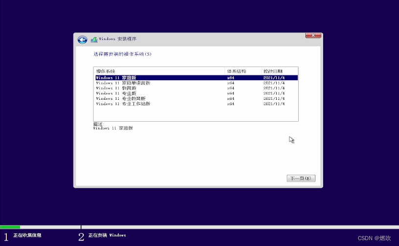Image resolution: width=399 pixels, height=246 pixels.
Task: Go back using the blue arrow button
Action: coord(83,40)
